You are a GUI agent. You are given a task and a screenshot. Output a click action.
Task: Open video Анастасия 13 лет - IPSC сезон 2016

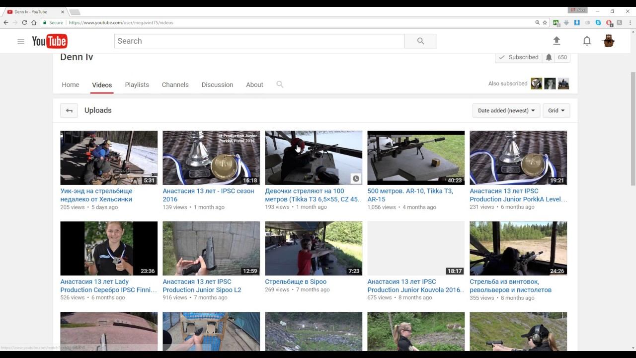pos(208,195)
